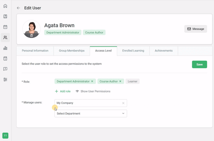Remove the Department Administrator role tag

(x=92, y=81)
